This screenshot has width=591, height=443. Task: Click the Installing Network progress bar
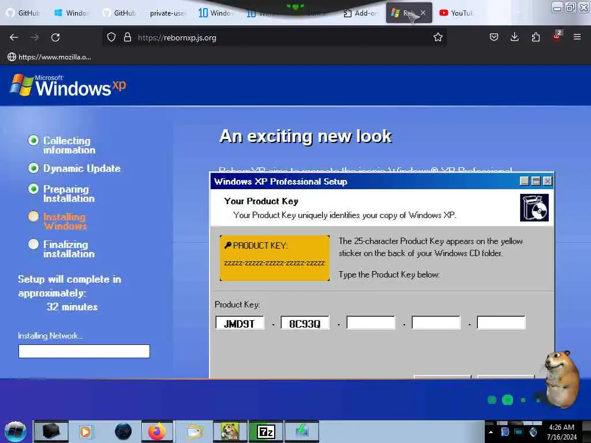click(x=84, y=351)
